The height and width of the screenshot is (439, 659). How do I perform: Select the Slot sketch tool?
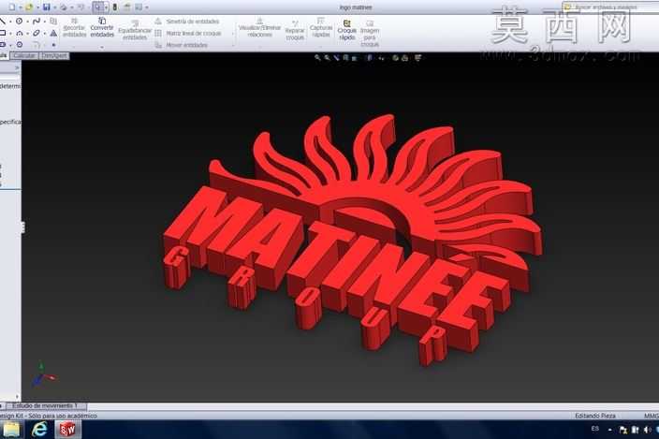coord(3,44)
